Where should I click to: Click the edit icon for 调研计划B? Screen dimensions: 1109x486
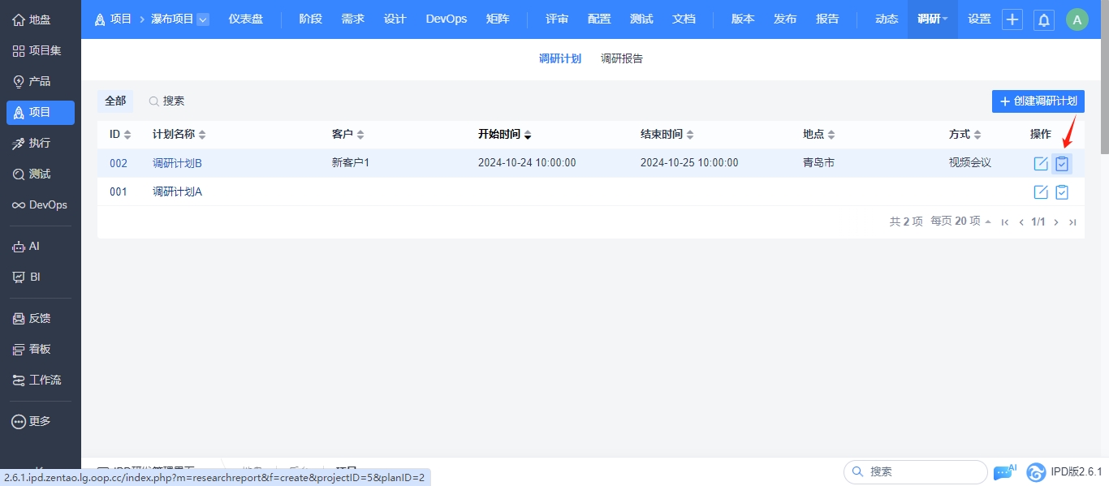click(1041, 164)
